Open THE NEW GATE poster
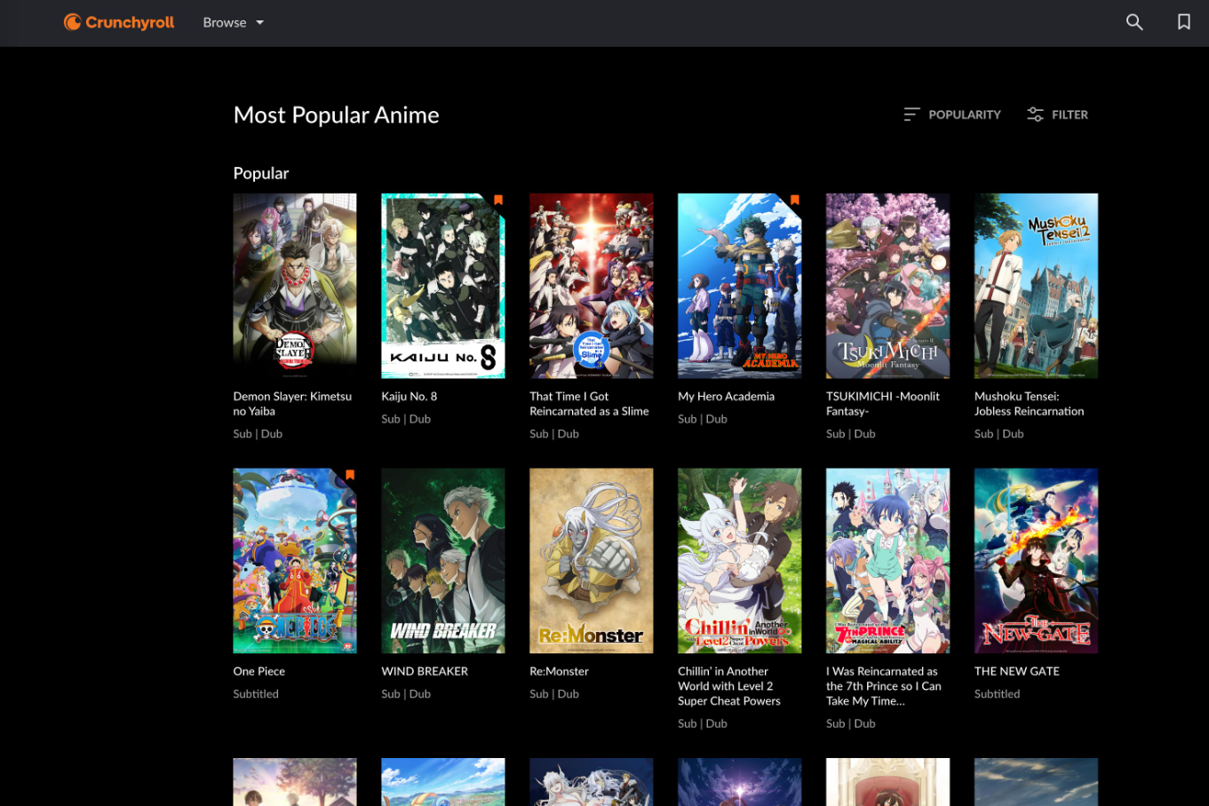 (1037, 561)
